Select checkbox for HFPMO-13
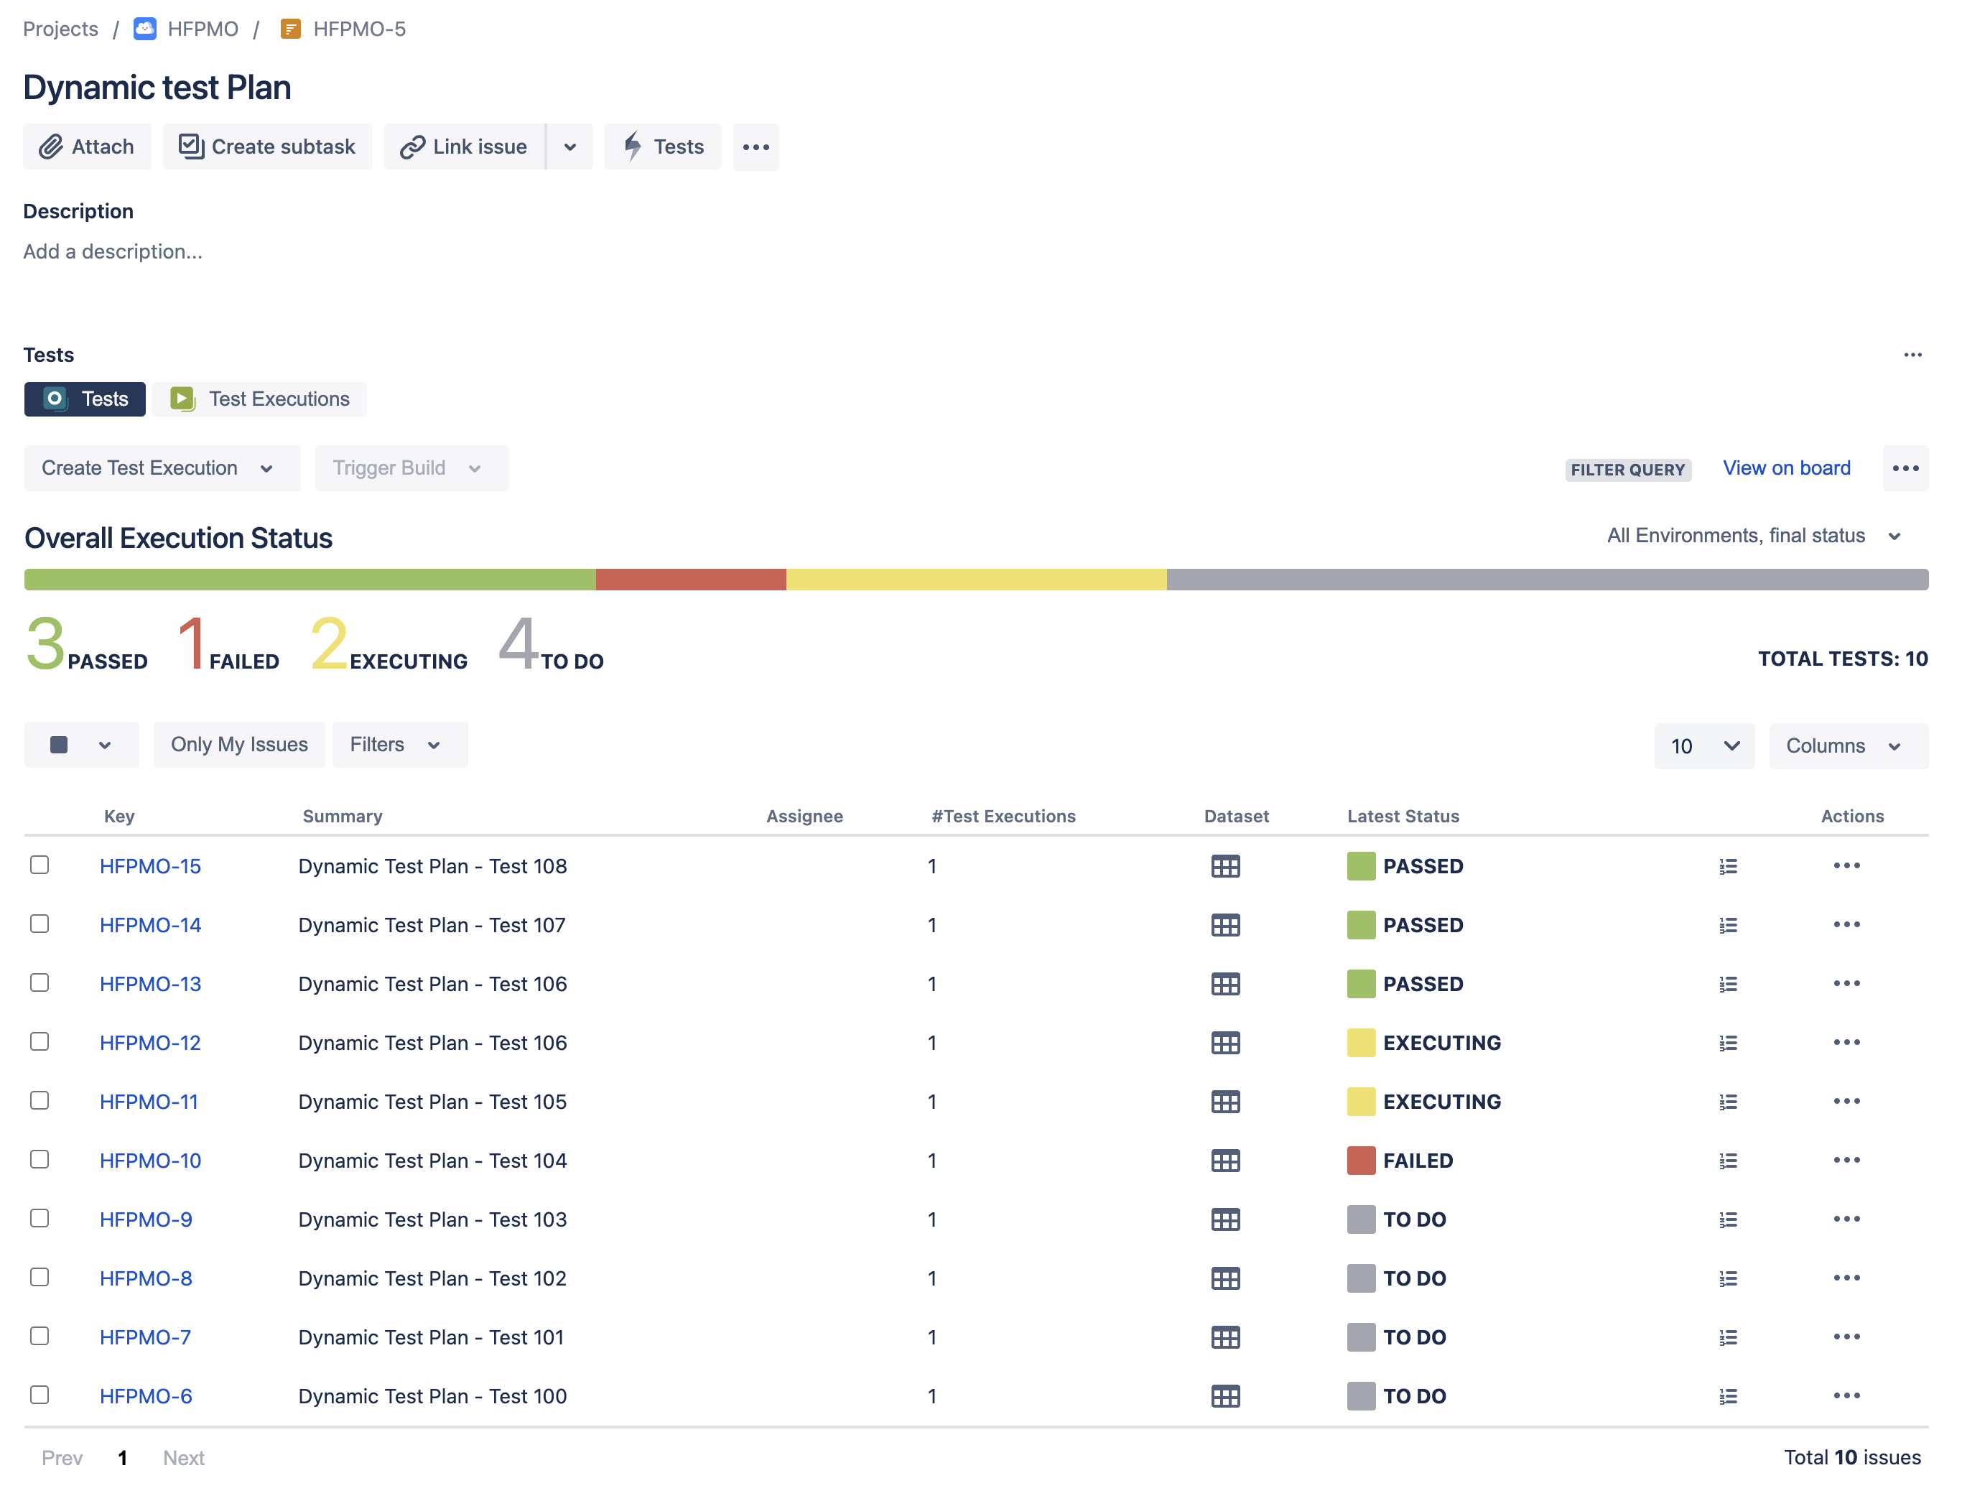The image size is (1962, 1501). 39,982
